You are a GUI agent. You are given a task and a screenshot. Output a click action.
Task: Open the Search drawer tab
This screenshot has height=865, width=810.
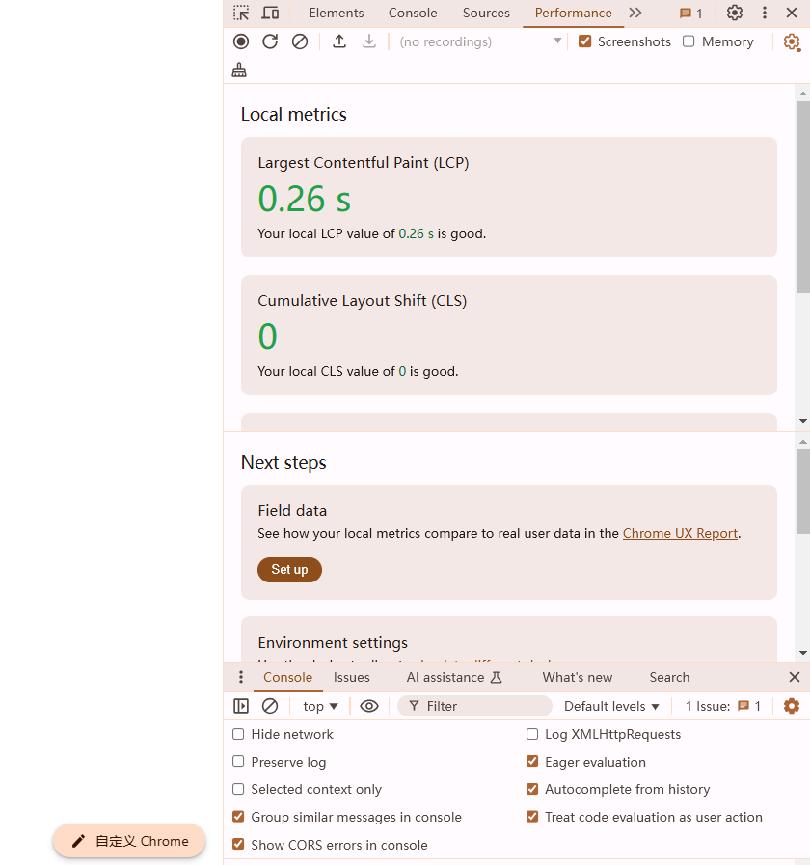click(669, 677)
